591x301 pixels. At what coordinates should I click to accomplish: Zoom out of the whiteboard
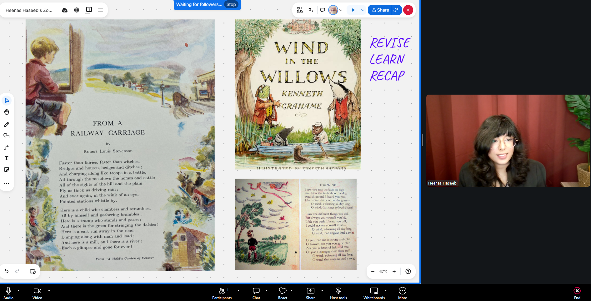point(373,271)
